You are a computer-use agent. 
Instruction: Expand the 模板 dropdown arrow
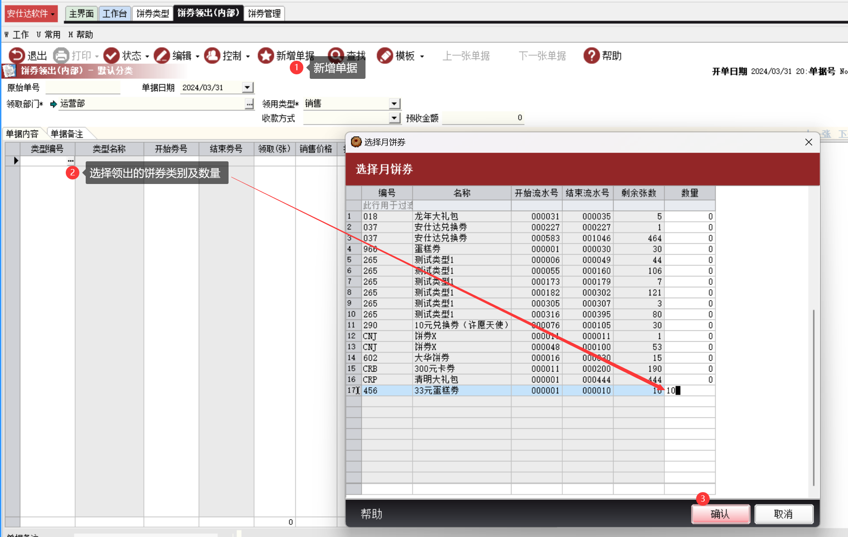422,56
